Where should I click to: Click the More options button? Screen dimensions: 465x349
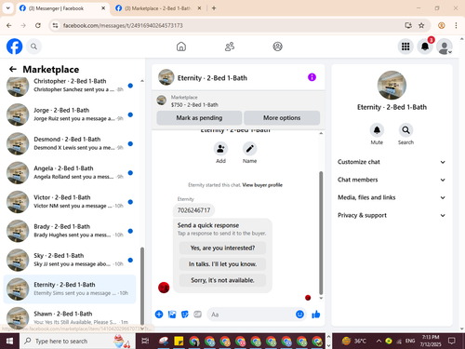click(x=282, y=118)
